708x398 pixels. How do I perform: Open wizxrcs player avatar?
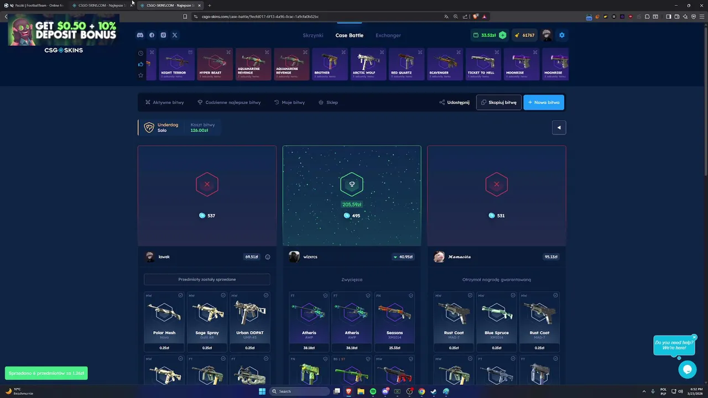(294, 256)
